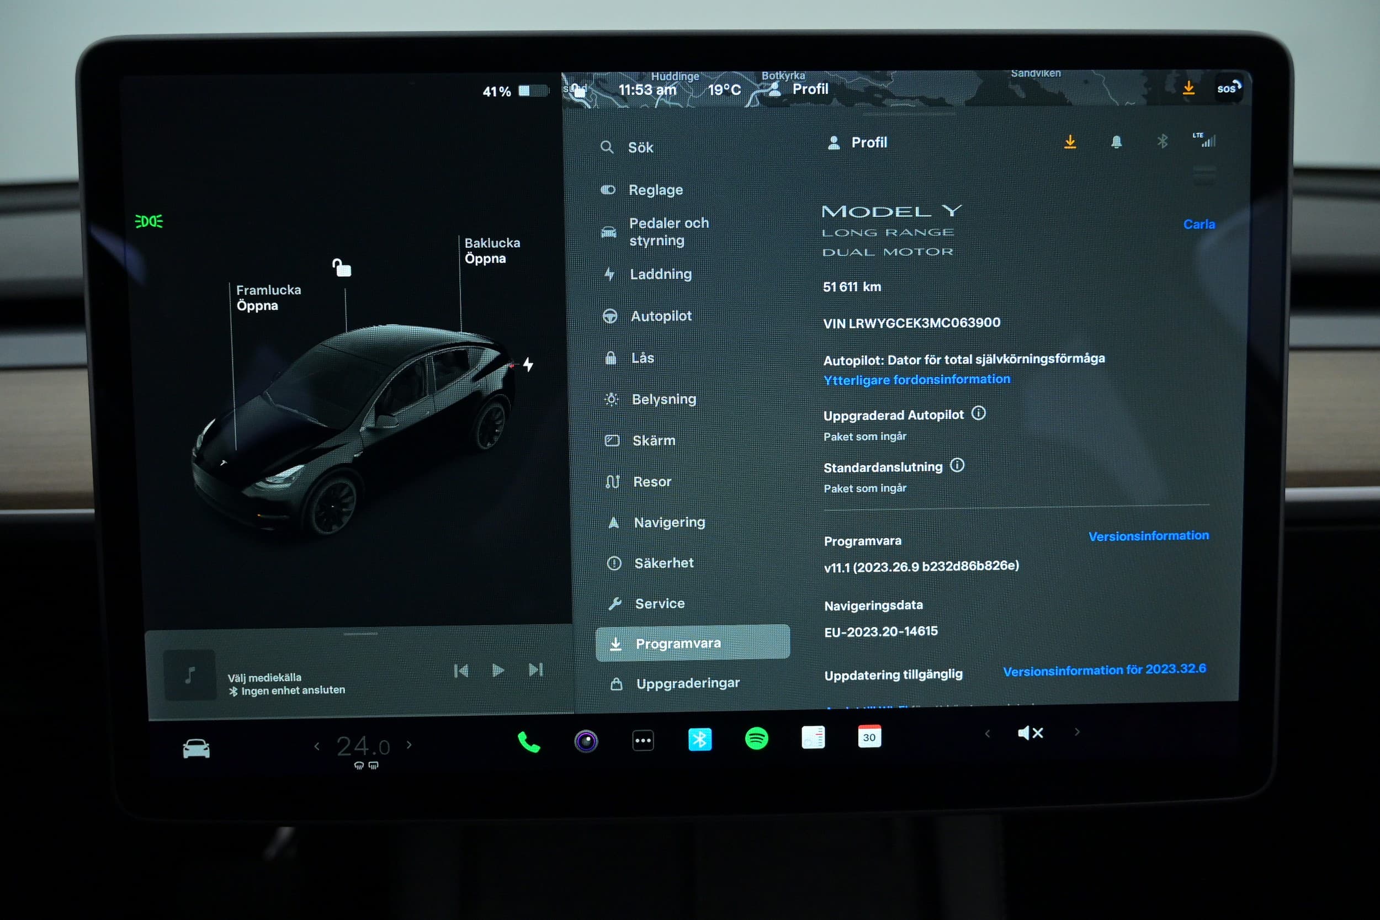Tap the LTE signal strength icon
The width and height of the screenshot is (1380, 920).
coord(1204,140)
